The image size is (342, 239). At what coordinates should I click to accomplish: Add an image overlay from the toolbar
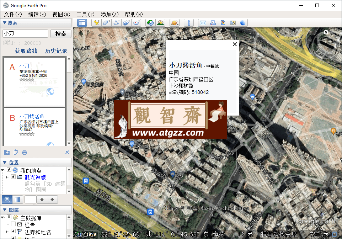[127, 23]
